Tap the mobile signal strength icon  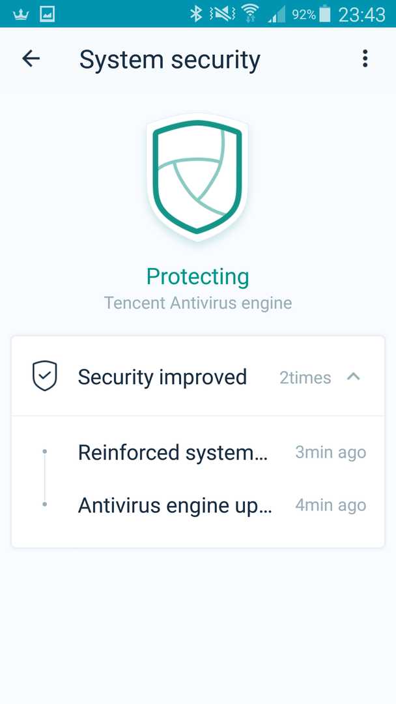[x=277, y=15]
